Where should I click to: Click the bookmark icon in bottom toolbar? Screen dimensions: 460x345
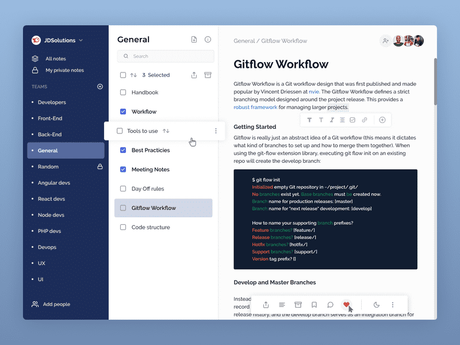[314, 305]
